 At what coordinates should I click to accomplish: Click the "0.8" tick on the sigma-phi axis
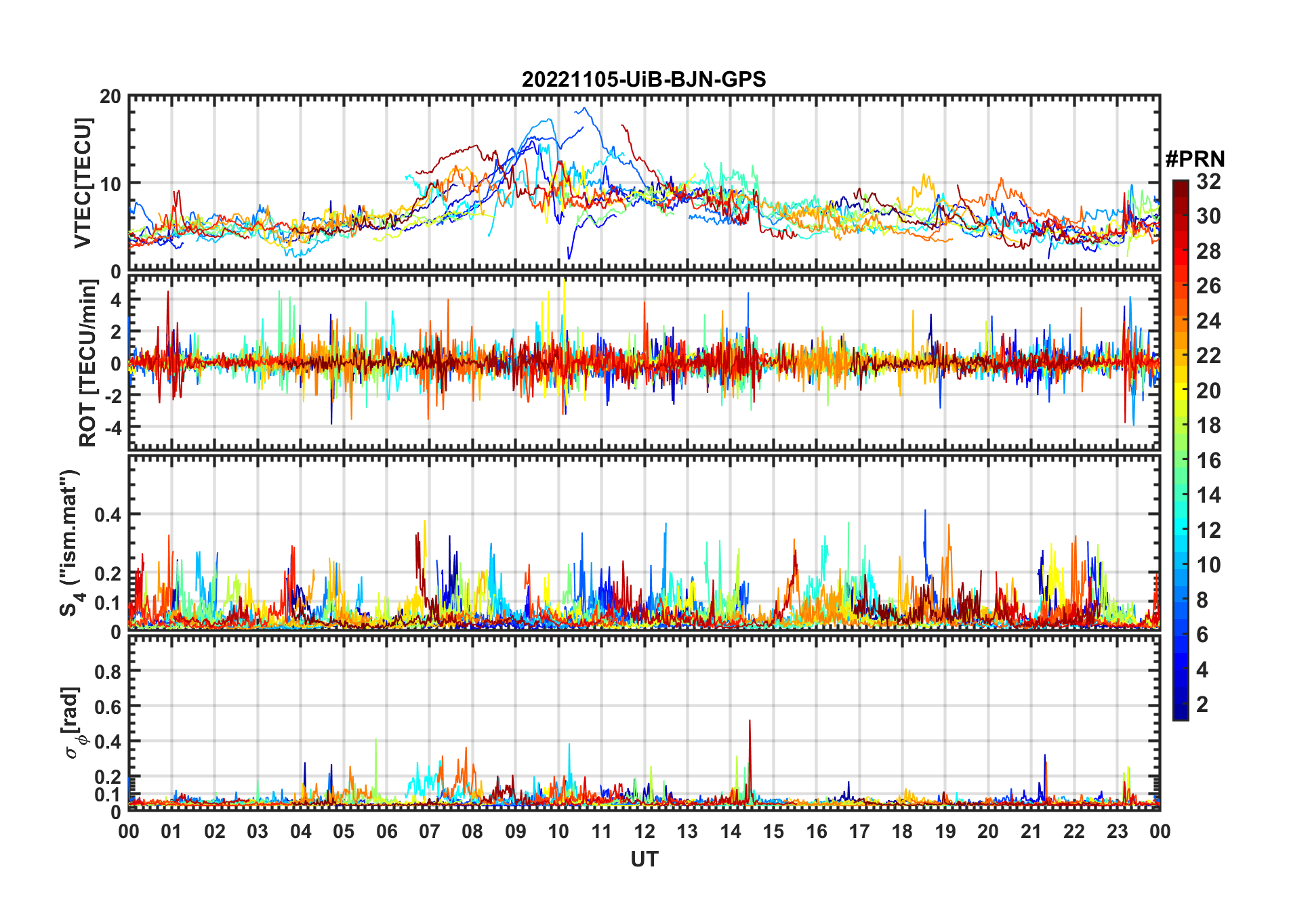click(x=108, y=671)
